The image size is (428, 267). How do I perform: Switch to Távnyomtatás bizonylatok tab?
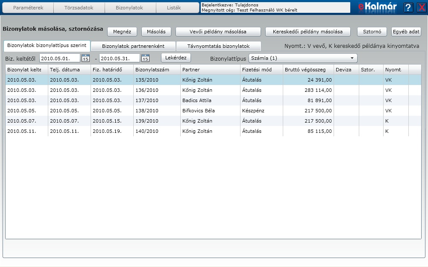pyautogui.click(x=218, y=46)
